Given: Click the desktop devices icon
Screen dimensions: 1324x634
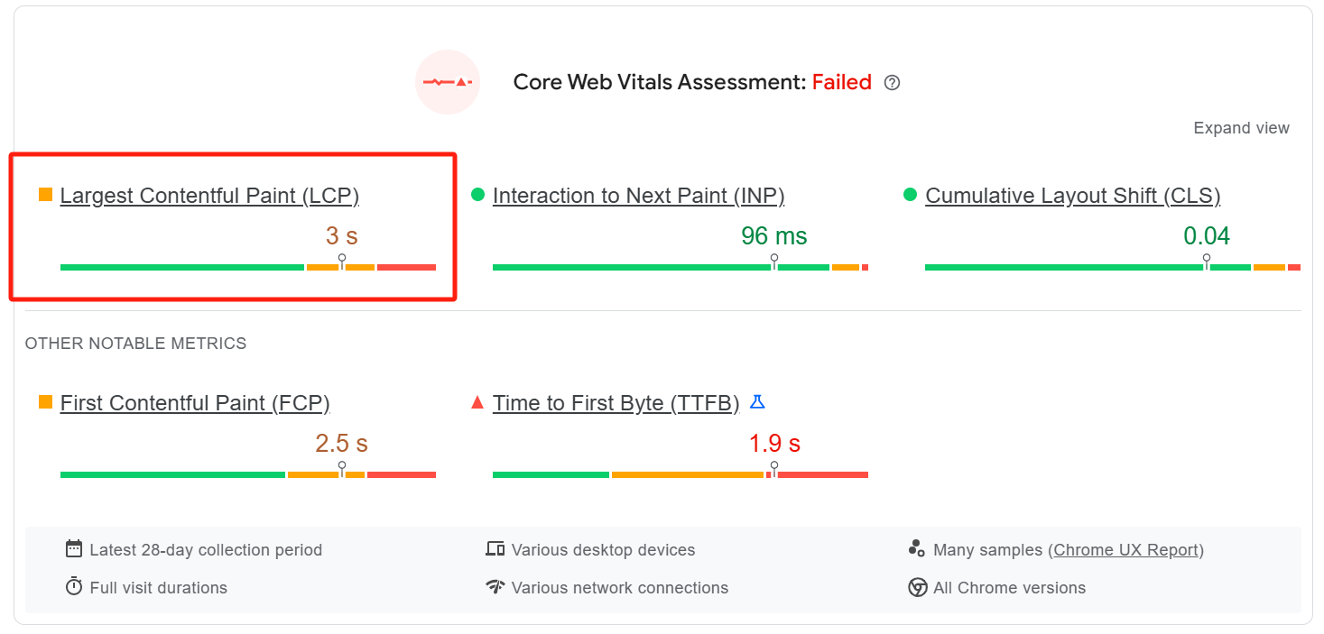Looking at the screenshot, I should point(495,549).
